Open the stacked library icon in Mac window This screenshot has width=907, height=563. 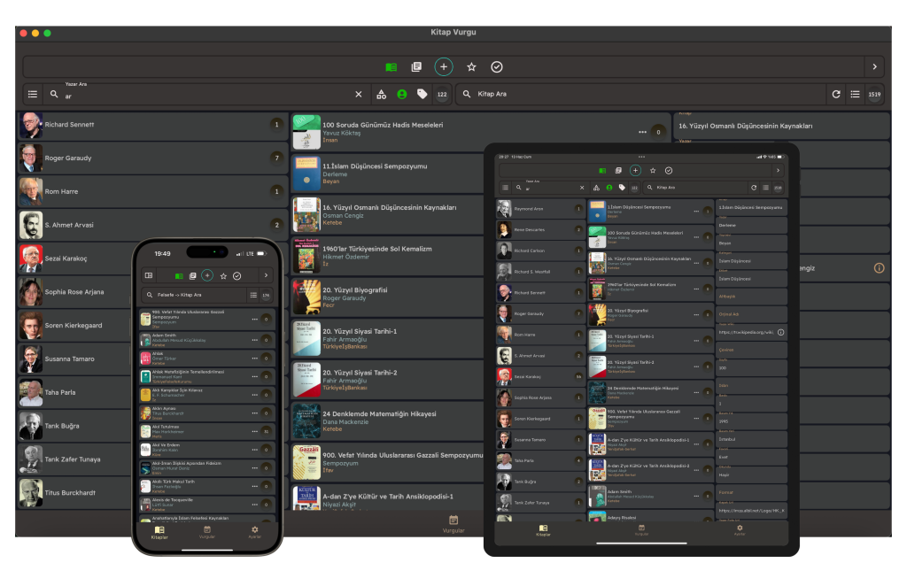click(416, 67)
